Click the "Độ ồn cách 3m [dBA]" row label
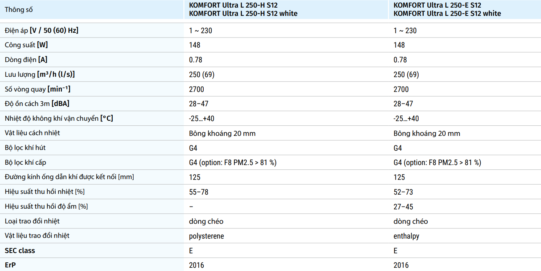This screenshot has width=541, height=271. [37, 104]
